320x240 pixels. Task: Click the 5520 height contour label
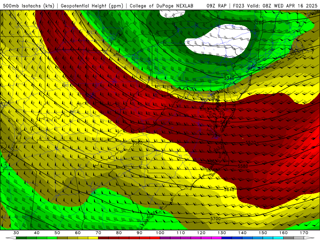point(251,142)
